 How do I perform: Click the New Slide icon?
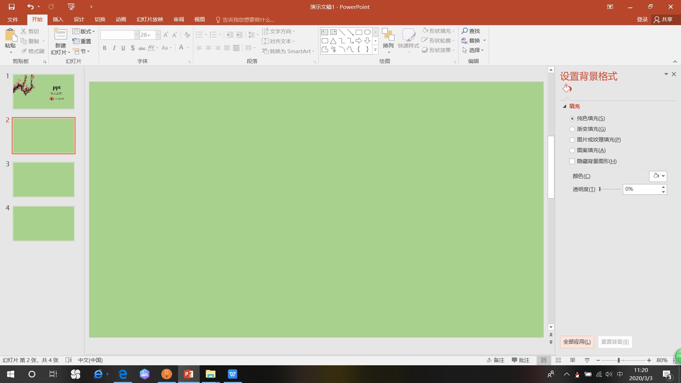coord(60,35)
